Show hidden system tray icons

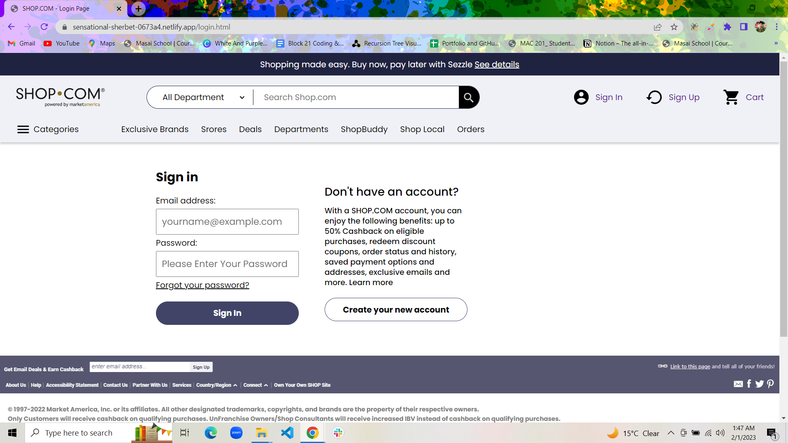(671, 433)
